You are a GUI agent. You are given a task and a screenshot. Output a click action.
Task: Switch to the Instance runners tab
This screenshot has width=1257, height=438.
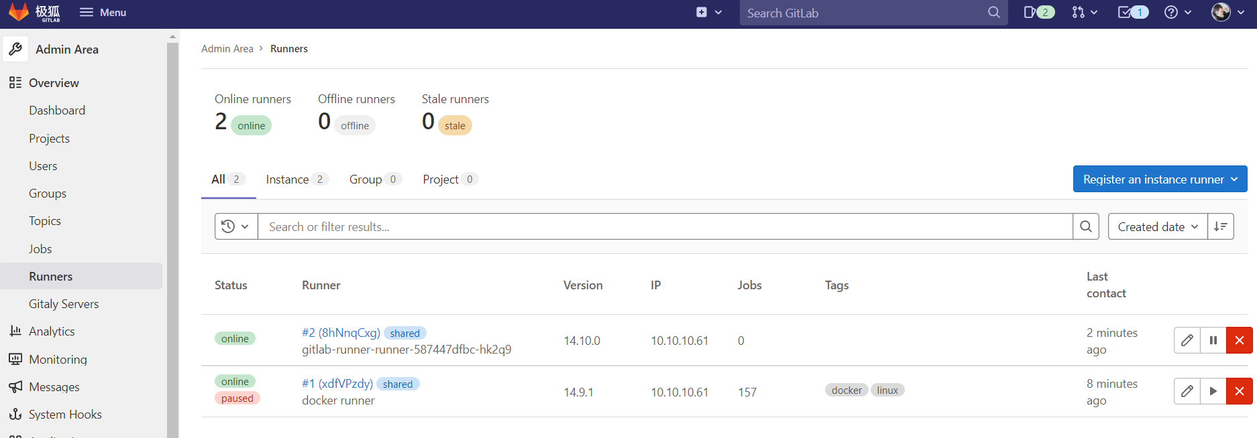[297, 179]
